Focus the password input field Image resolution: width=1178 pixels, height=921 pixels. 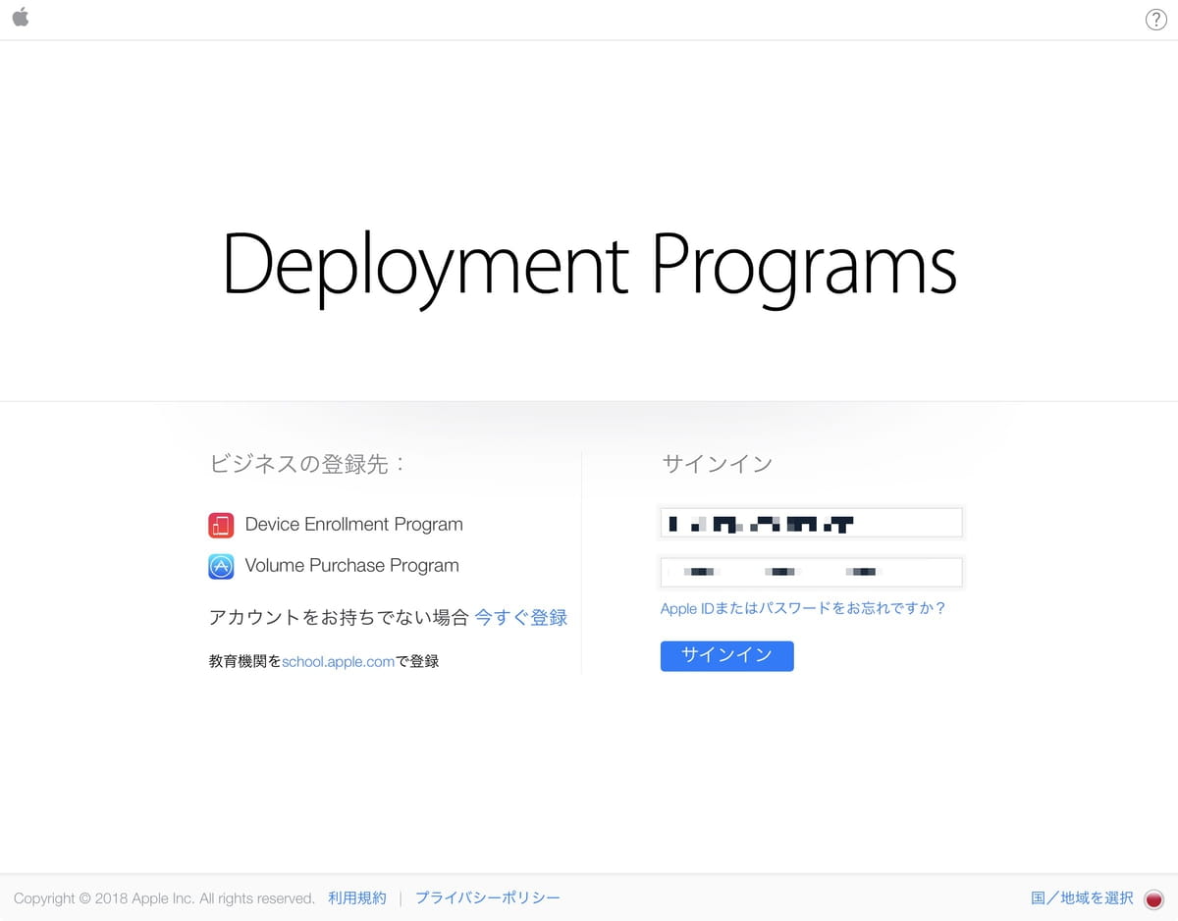pos(812,571)
